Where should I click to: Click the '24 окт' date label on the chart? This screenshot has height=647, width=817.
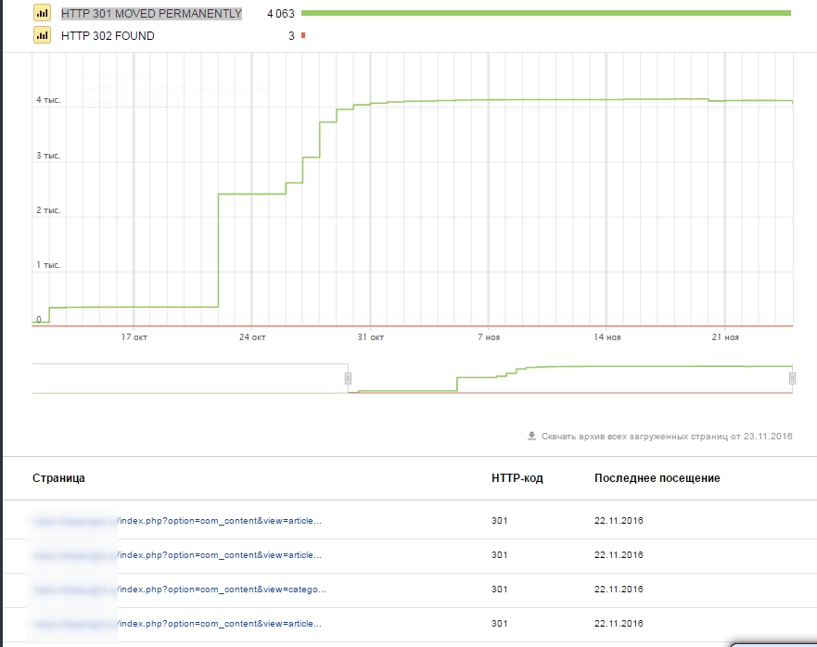point(252,337)
